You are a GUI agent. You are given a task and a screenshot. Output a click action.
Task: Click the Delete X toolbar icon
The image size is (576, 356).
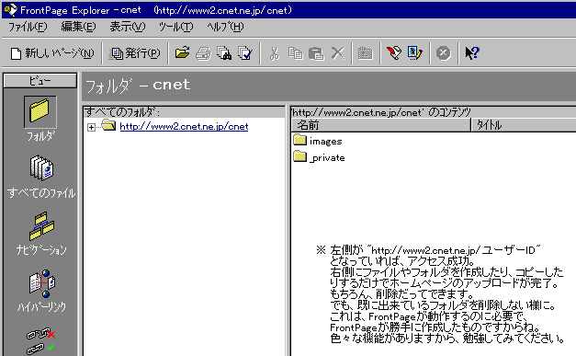pyautogui.click(x=337, y=53)
